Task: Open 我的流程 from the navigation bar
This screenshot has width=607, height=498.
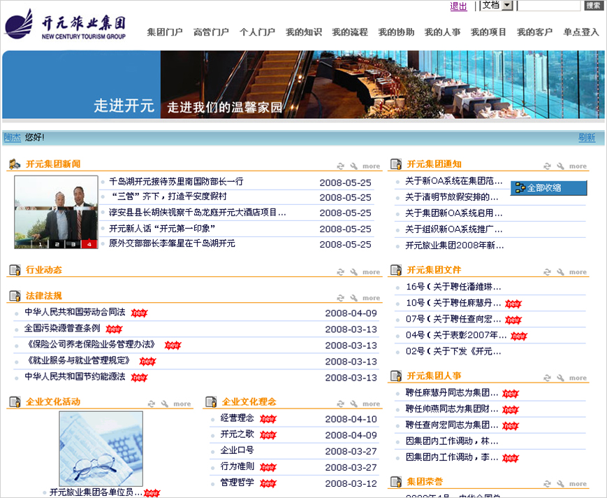Action: click(x=350, y=32)
